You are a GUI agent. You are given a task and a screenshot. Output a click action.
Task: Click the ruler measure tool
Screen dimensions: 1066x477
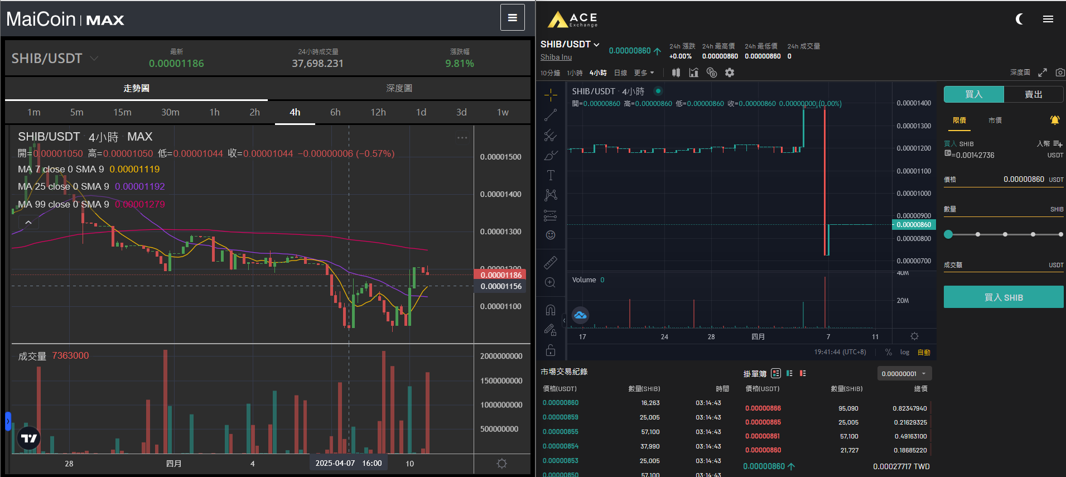[x=551, y=262]
